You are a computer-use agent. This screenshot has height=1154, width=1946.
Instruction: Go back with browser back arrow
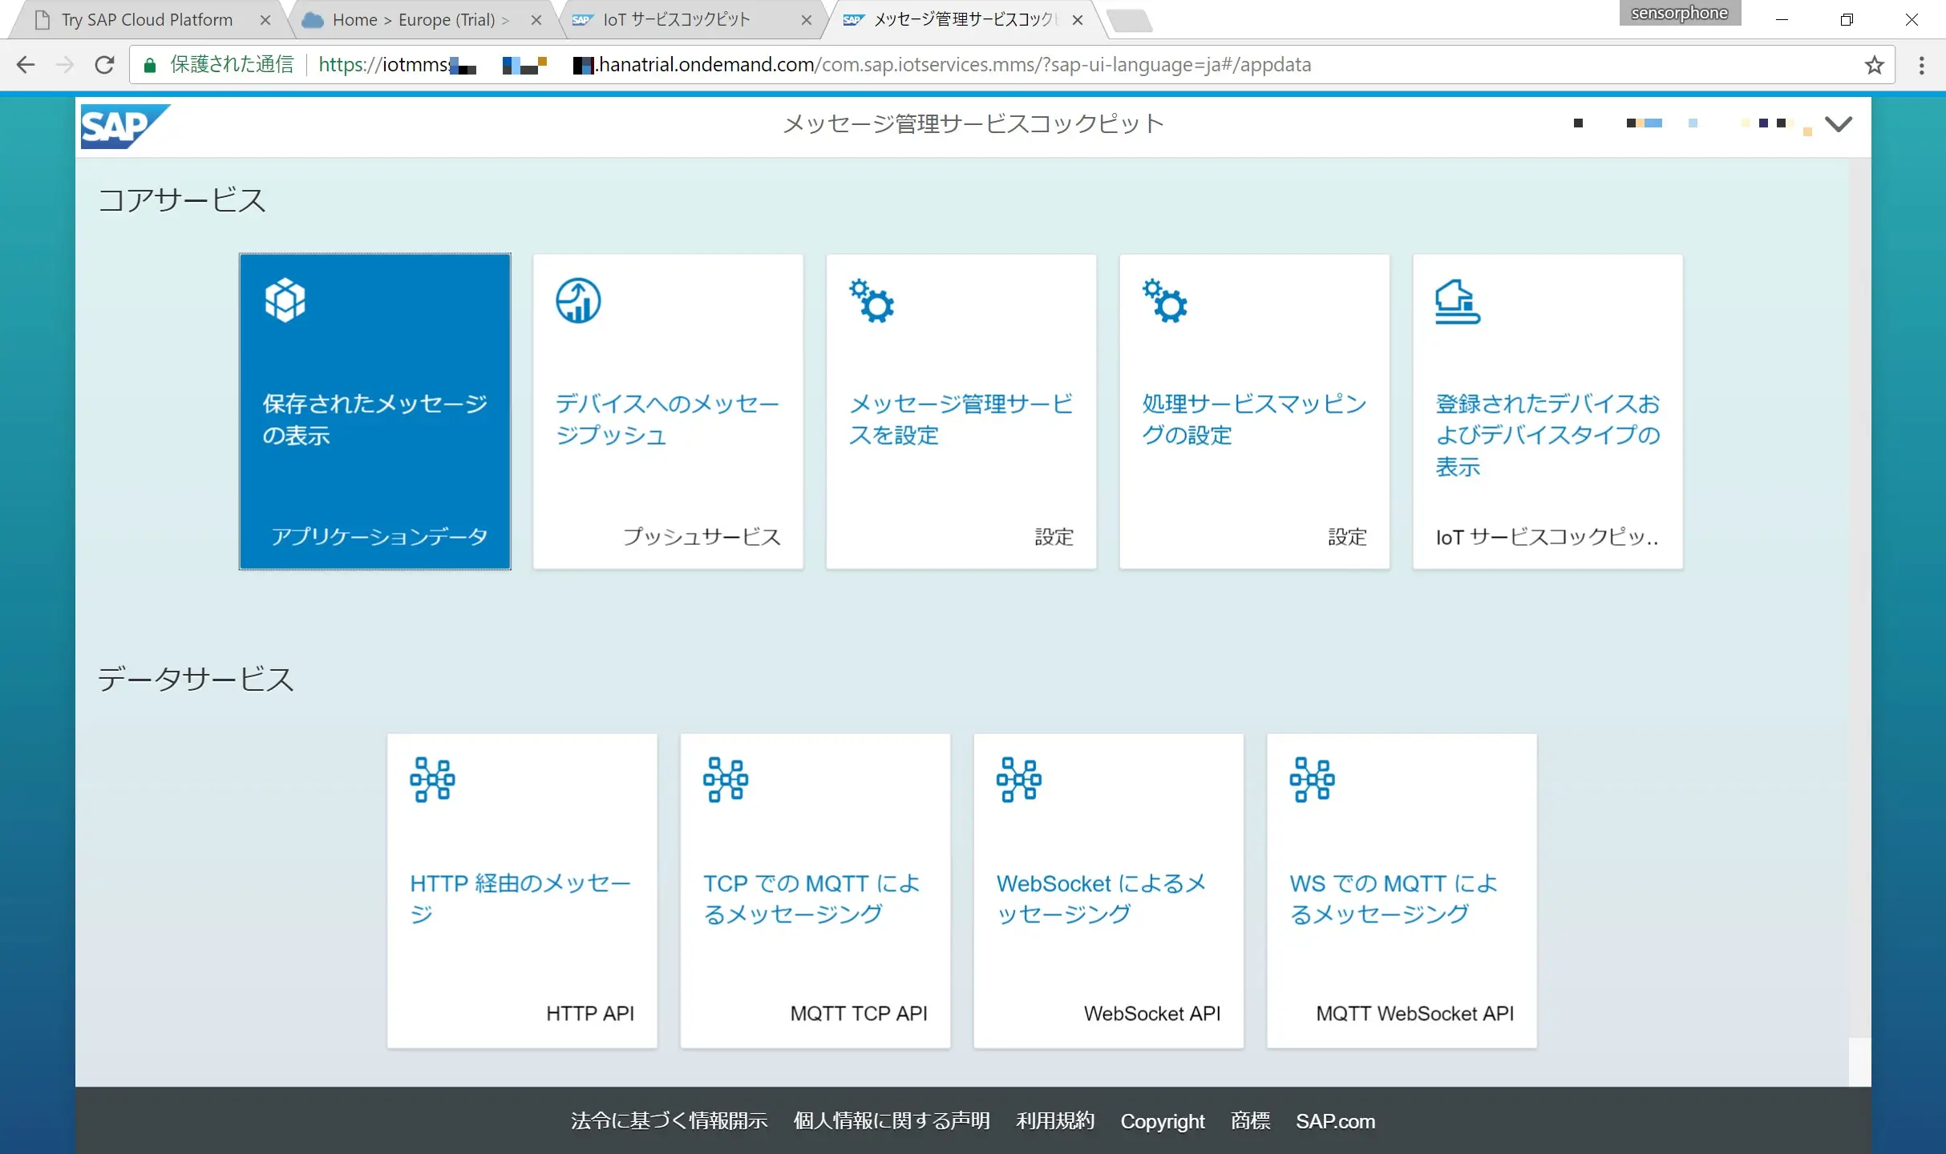(26, 65)
